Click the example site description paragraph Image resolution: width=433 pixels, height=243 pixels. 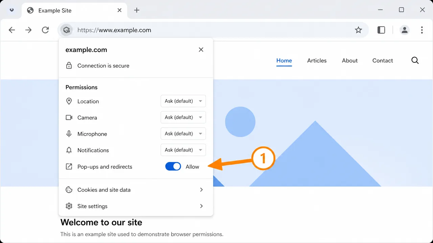[x=142, y=234]
